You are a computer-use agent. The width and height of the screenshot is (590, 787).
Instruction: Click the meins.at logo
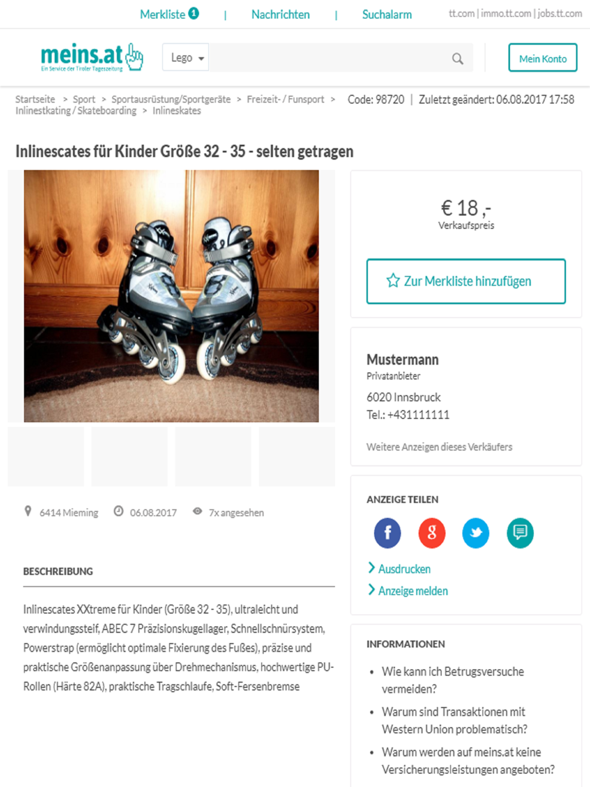tap(92, 57)
